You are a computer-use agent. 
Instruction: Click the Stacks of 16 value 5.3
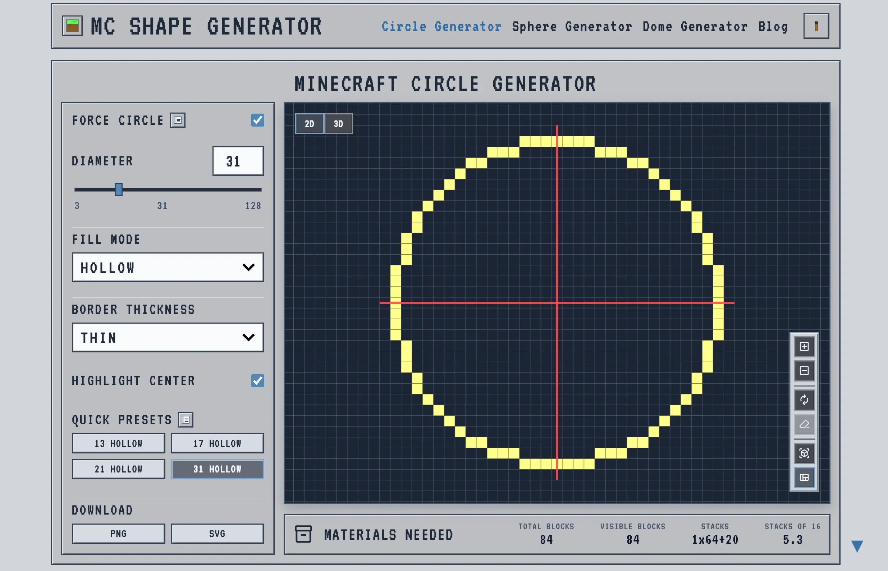(793, 539)
